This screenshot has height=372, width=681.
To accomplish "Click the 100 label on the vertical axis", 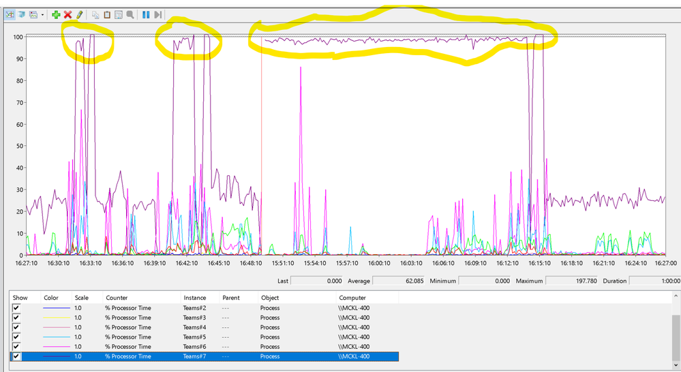I will (18, 37).
